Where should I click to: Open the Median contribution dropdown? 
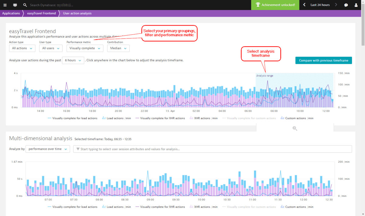118,48
